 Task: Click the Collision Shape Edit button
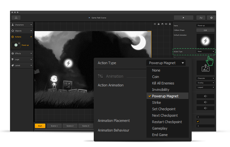pos(206,30)
